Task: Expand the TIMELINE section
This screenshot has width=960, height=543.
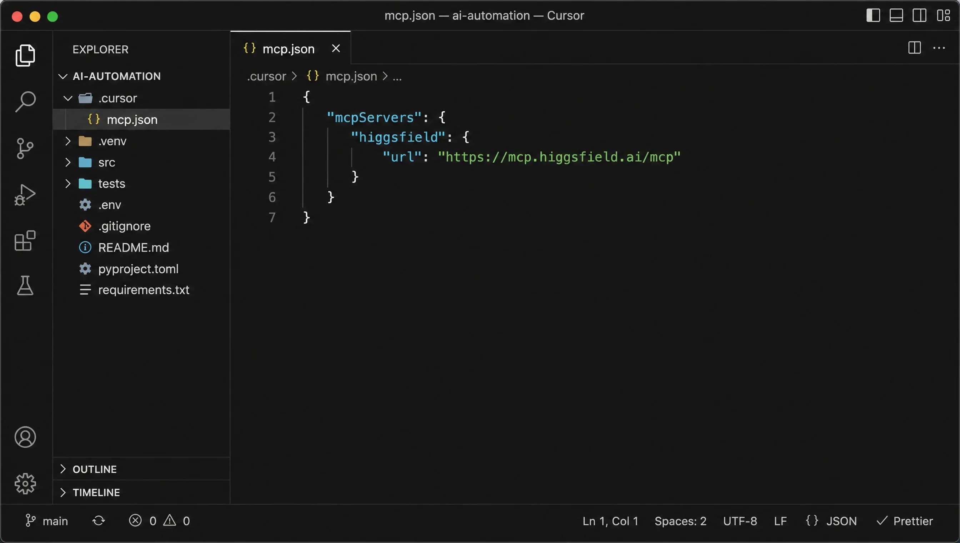Action: pos(141,492)
